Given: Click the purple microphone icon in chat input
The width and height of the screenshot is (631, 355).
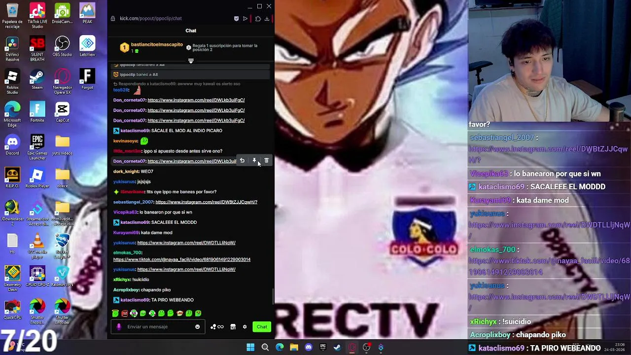Looking at the screenshot, I should pyautogui.click(x=119, y=327).
